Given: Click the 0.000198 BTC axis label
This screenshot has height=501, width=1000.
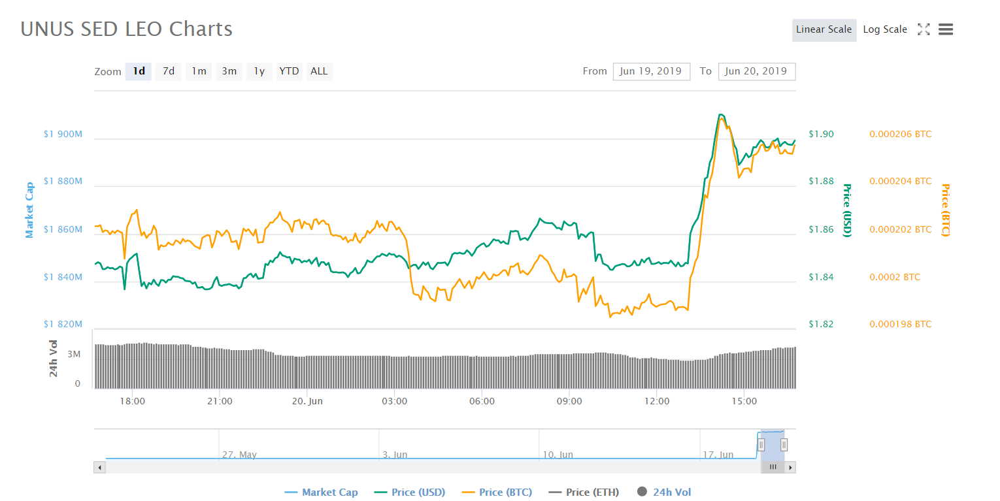Looking at the screenshot, I should point(901,324).
